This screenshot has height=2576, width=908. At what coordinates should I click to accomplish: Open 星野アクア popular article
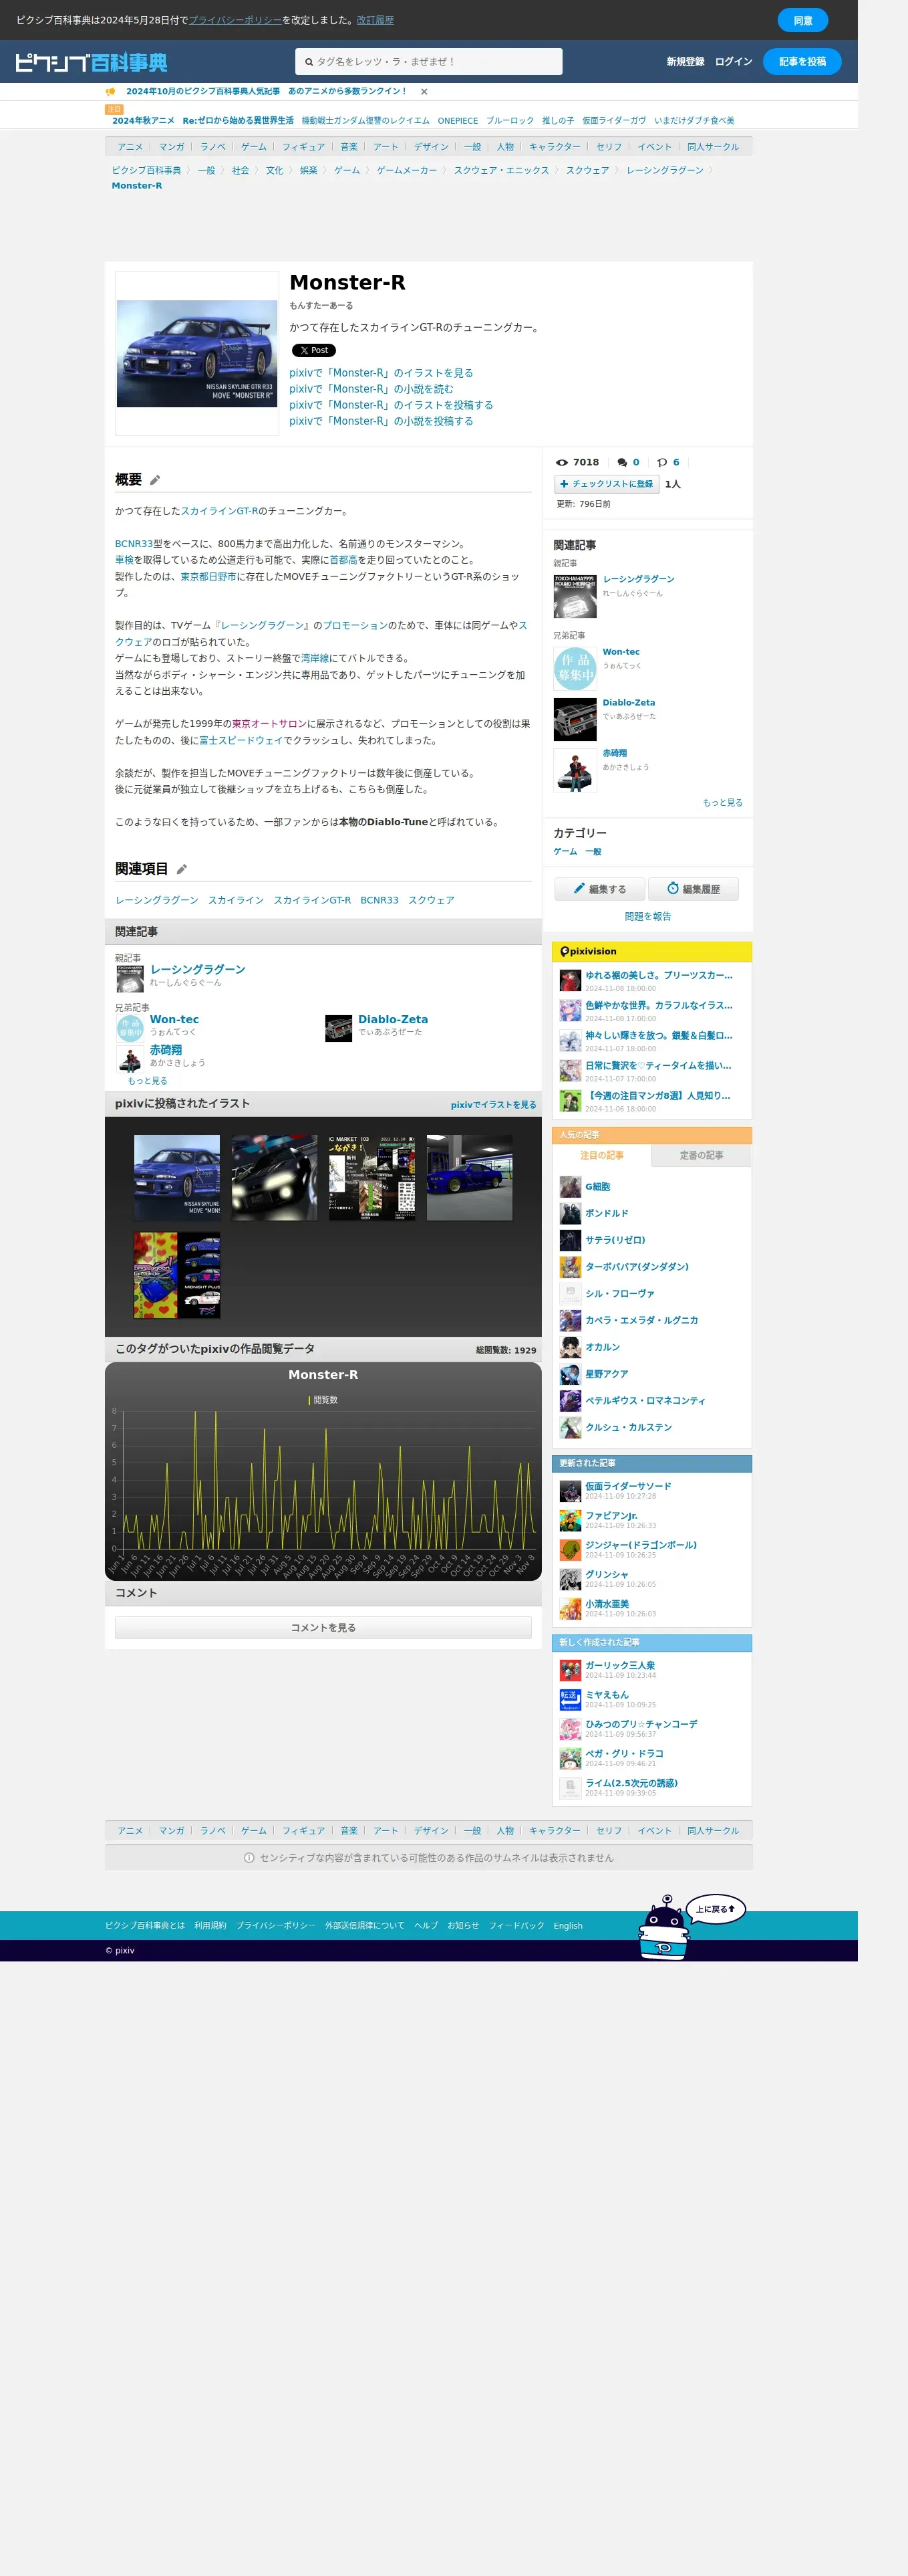click(x=606, y=1375)
